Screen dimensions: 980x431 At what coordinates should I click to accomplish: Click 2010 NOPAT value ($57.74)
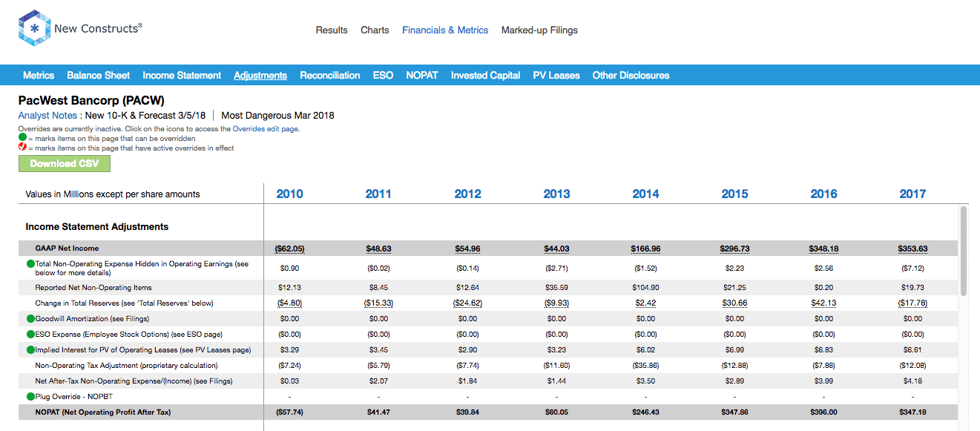pos(289,412)
